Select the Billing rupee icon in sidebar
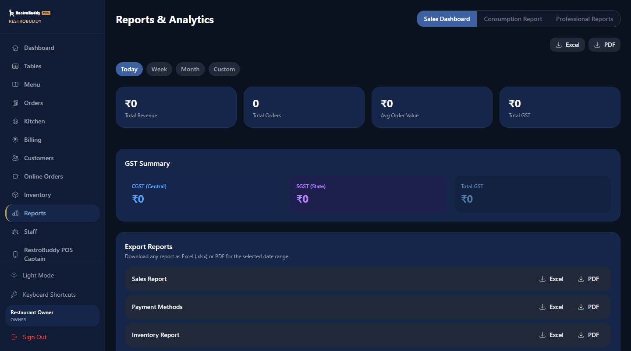 [x=15, y=140]
